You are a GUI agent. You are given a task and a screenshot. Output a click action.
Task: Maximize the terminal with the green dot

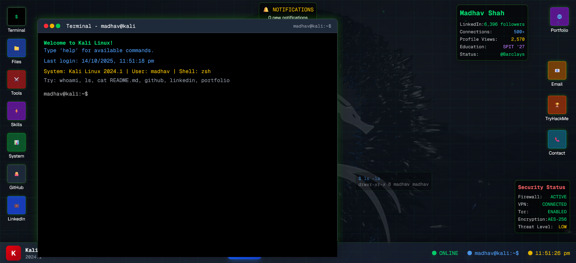(58, 26)
